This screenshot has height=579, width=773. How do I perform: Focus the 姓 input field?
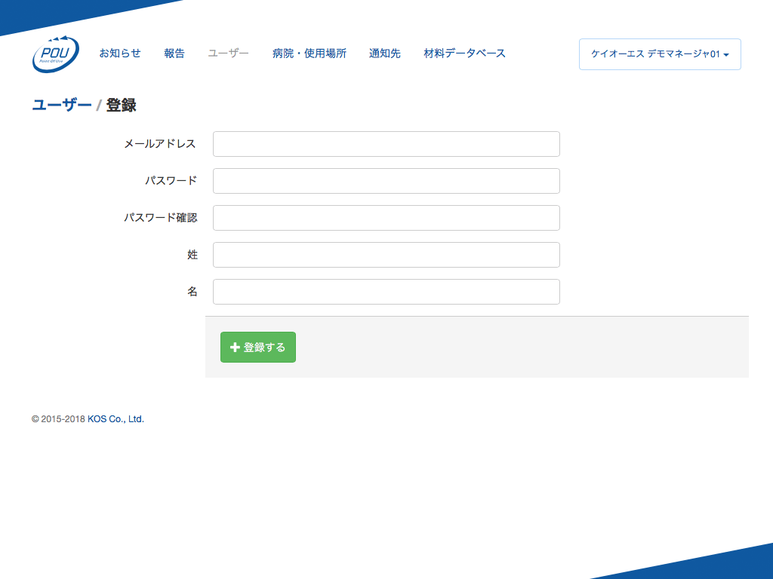(386, 255)
